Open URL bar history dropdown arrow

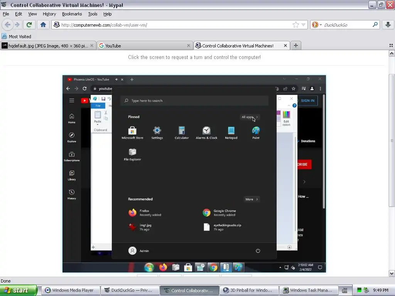303,25
